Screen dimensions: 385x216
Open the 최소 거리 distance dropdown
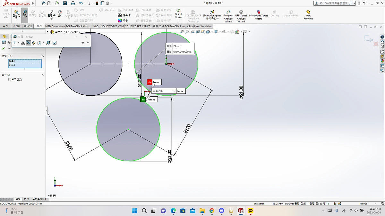pos(174,91)
